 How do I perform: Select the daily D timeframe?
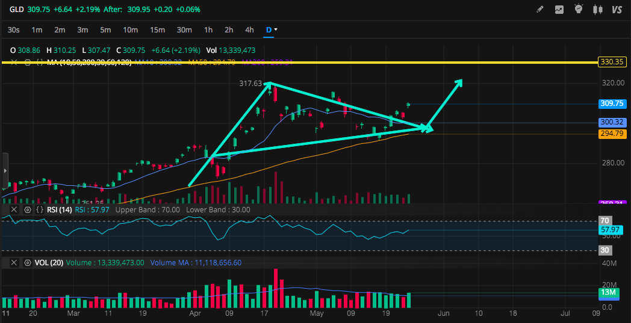tap(269, 29)
